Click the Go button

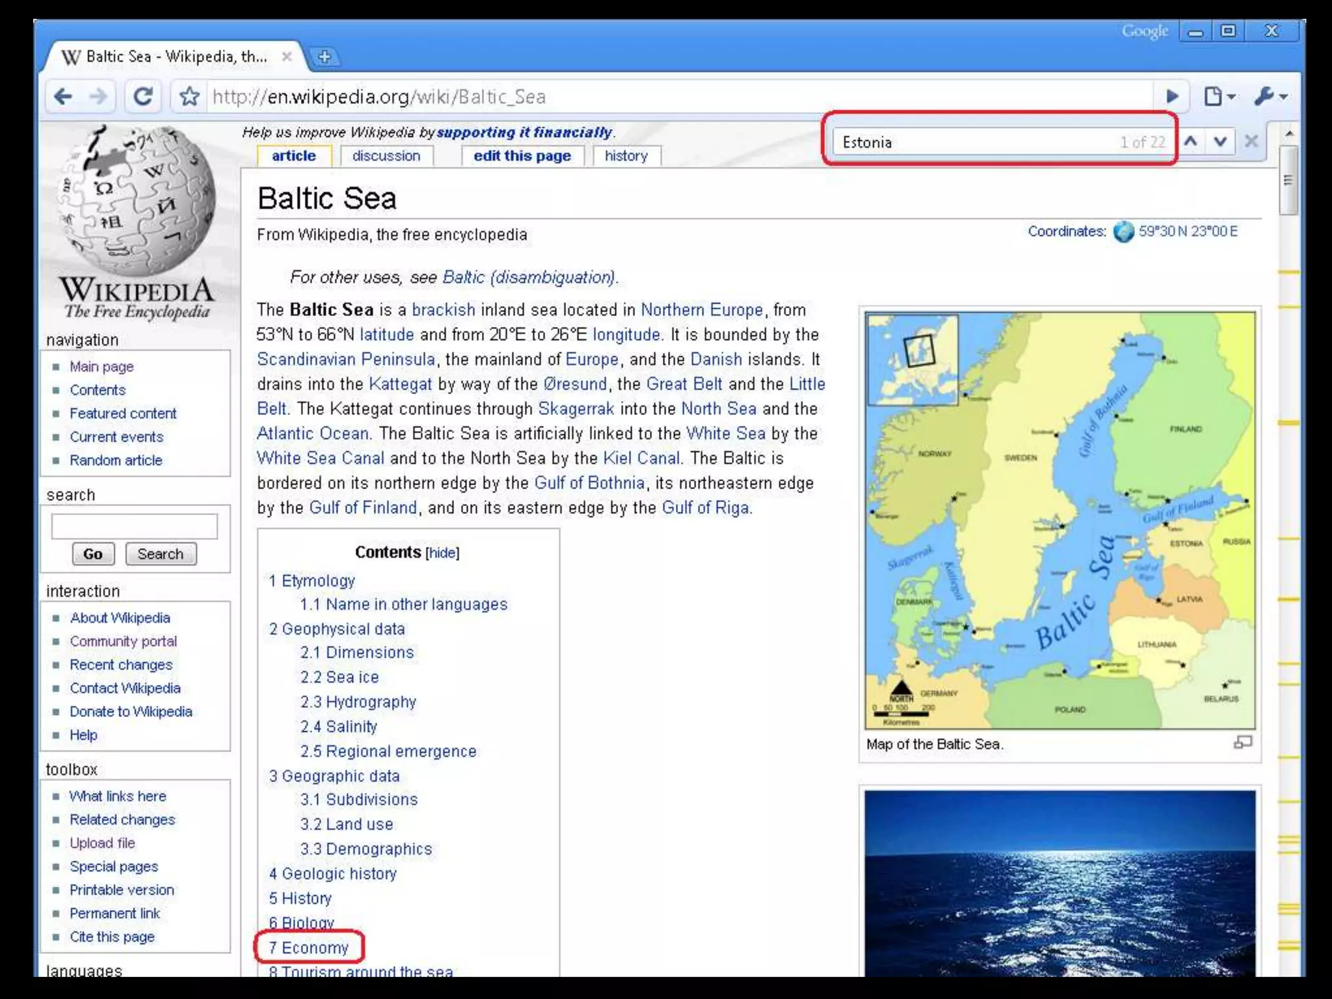coord(93,554)
